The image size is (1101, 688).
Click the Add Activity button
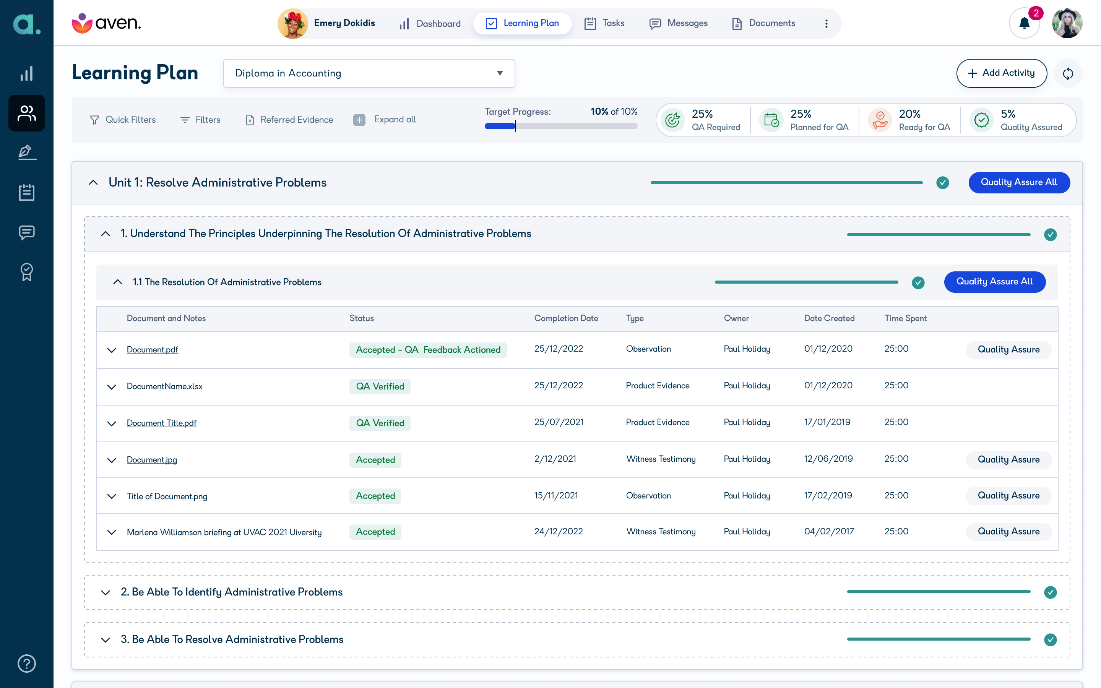(x=1001, y=73)
